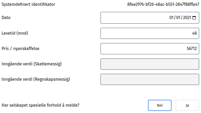Click the Pris / nyanskaffelse label
The image size is (201, 113).
click(x=21, y=48)
